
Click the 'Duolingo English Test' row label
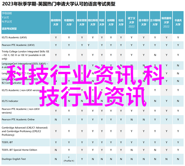(14, 159)
